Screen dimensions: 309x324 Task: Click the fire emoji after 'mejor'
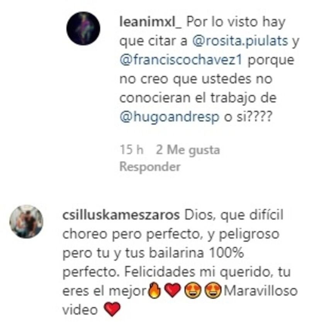[154, 291]
